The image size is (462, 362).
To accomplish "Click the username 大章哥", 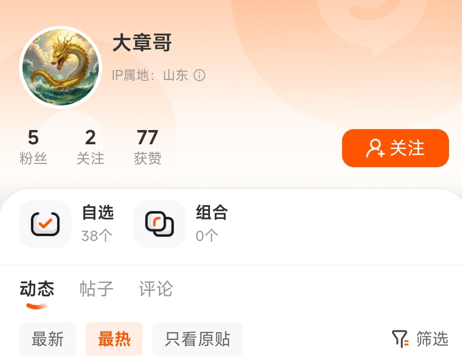I will (142, 43).
